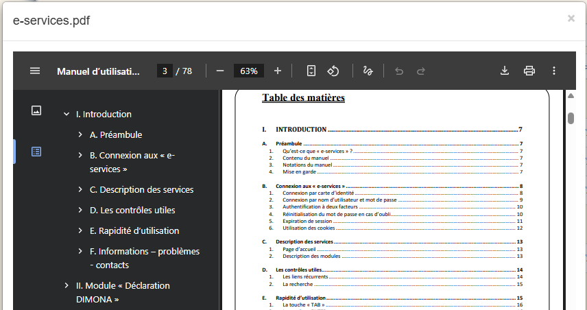The image size is (587, 310).
Task: Click the zoom out minus button
Action: [220, 71]
